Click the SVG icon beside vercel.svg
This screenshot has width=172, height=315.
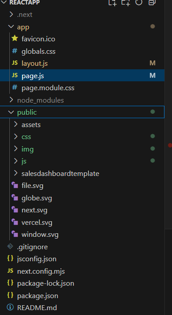15,222
